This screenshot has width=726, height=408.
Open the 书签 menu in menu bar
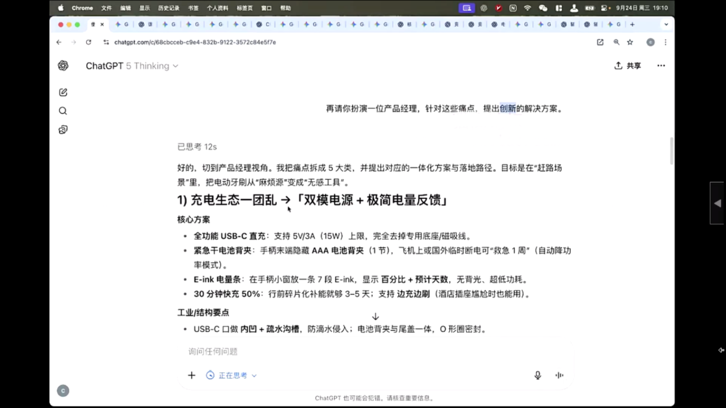193,8
